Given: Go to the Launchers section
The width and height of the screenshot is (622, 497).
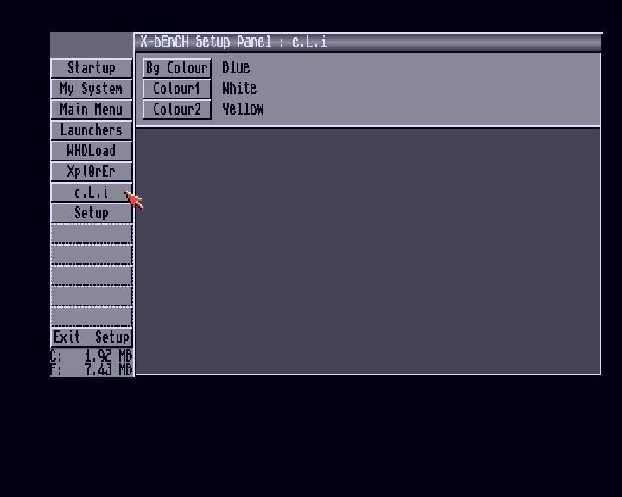Looking at the screenshot, I should [92, 130].
